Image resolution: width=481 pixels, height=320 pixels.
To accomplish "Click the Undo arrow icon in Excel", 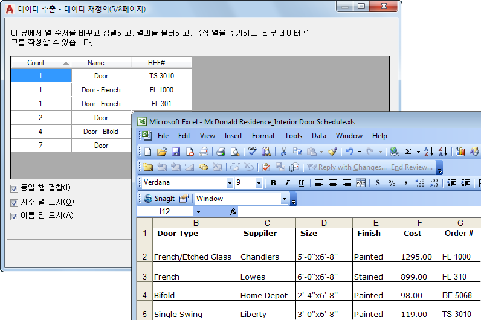I will click(350, 152).
